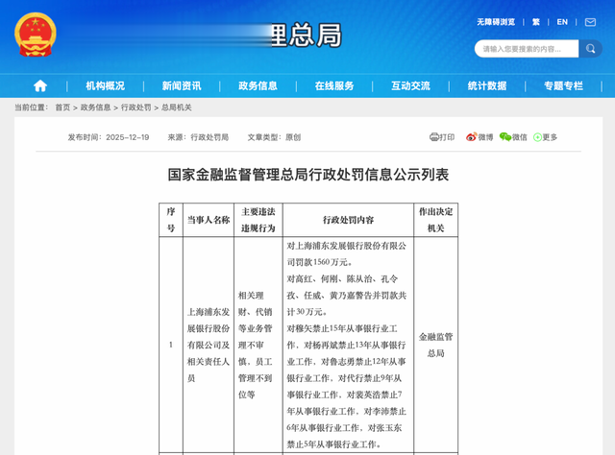Click the 金融监管总局 authority cell
The height and width of the screenshot is (455, 615).
435,345
